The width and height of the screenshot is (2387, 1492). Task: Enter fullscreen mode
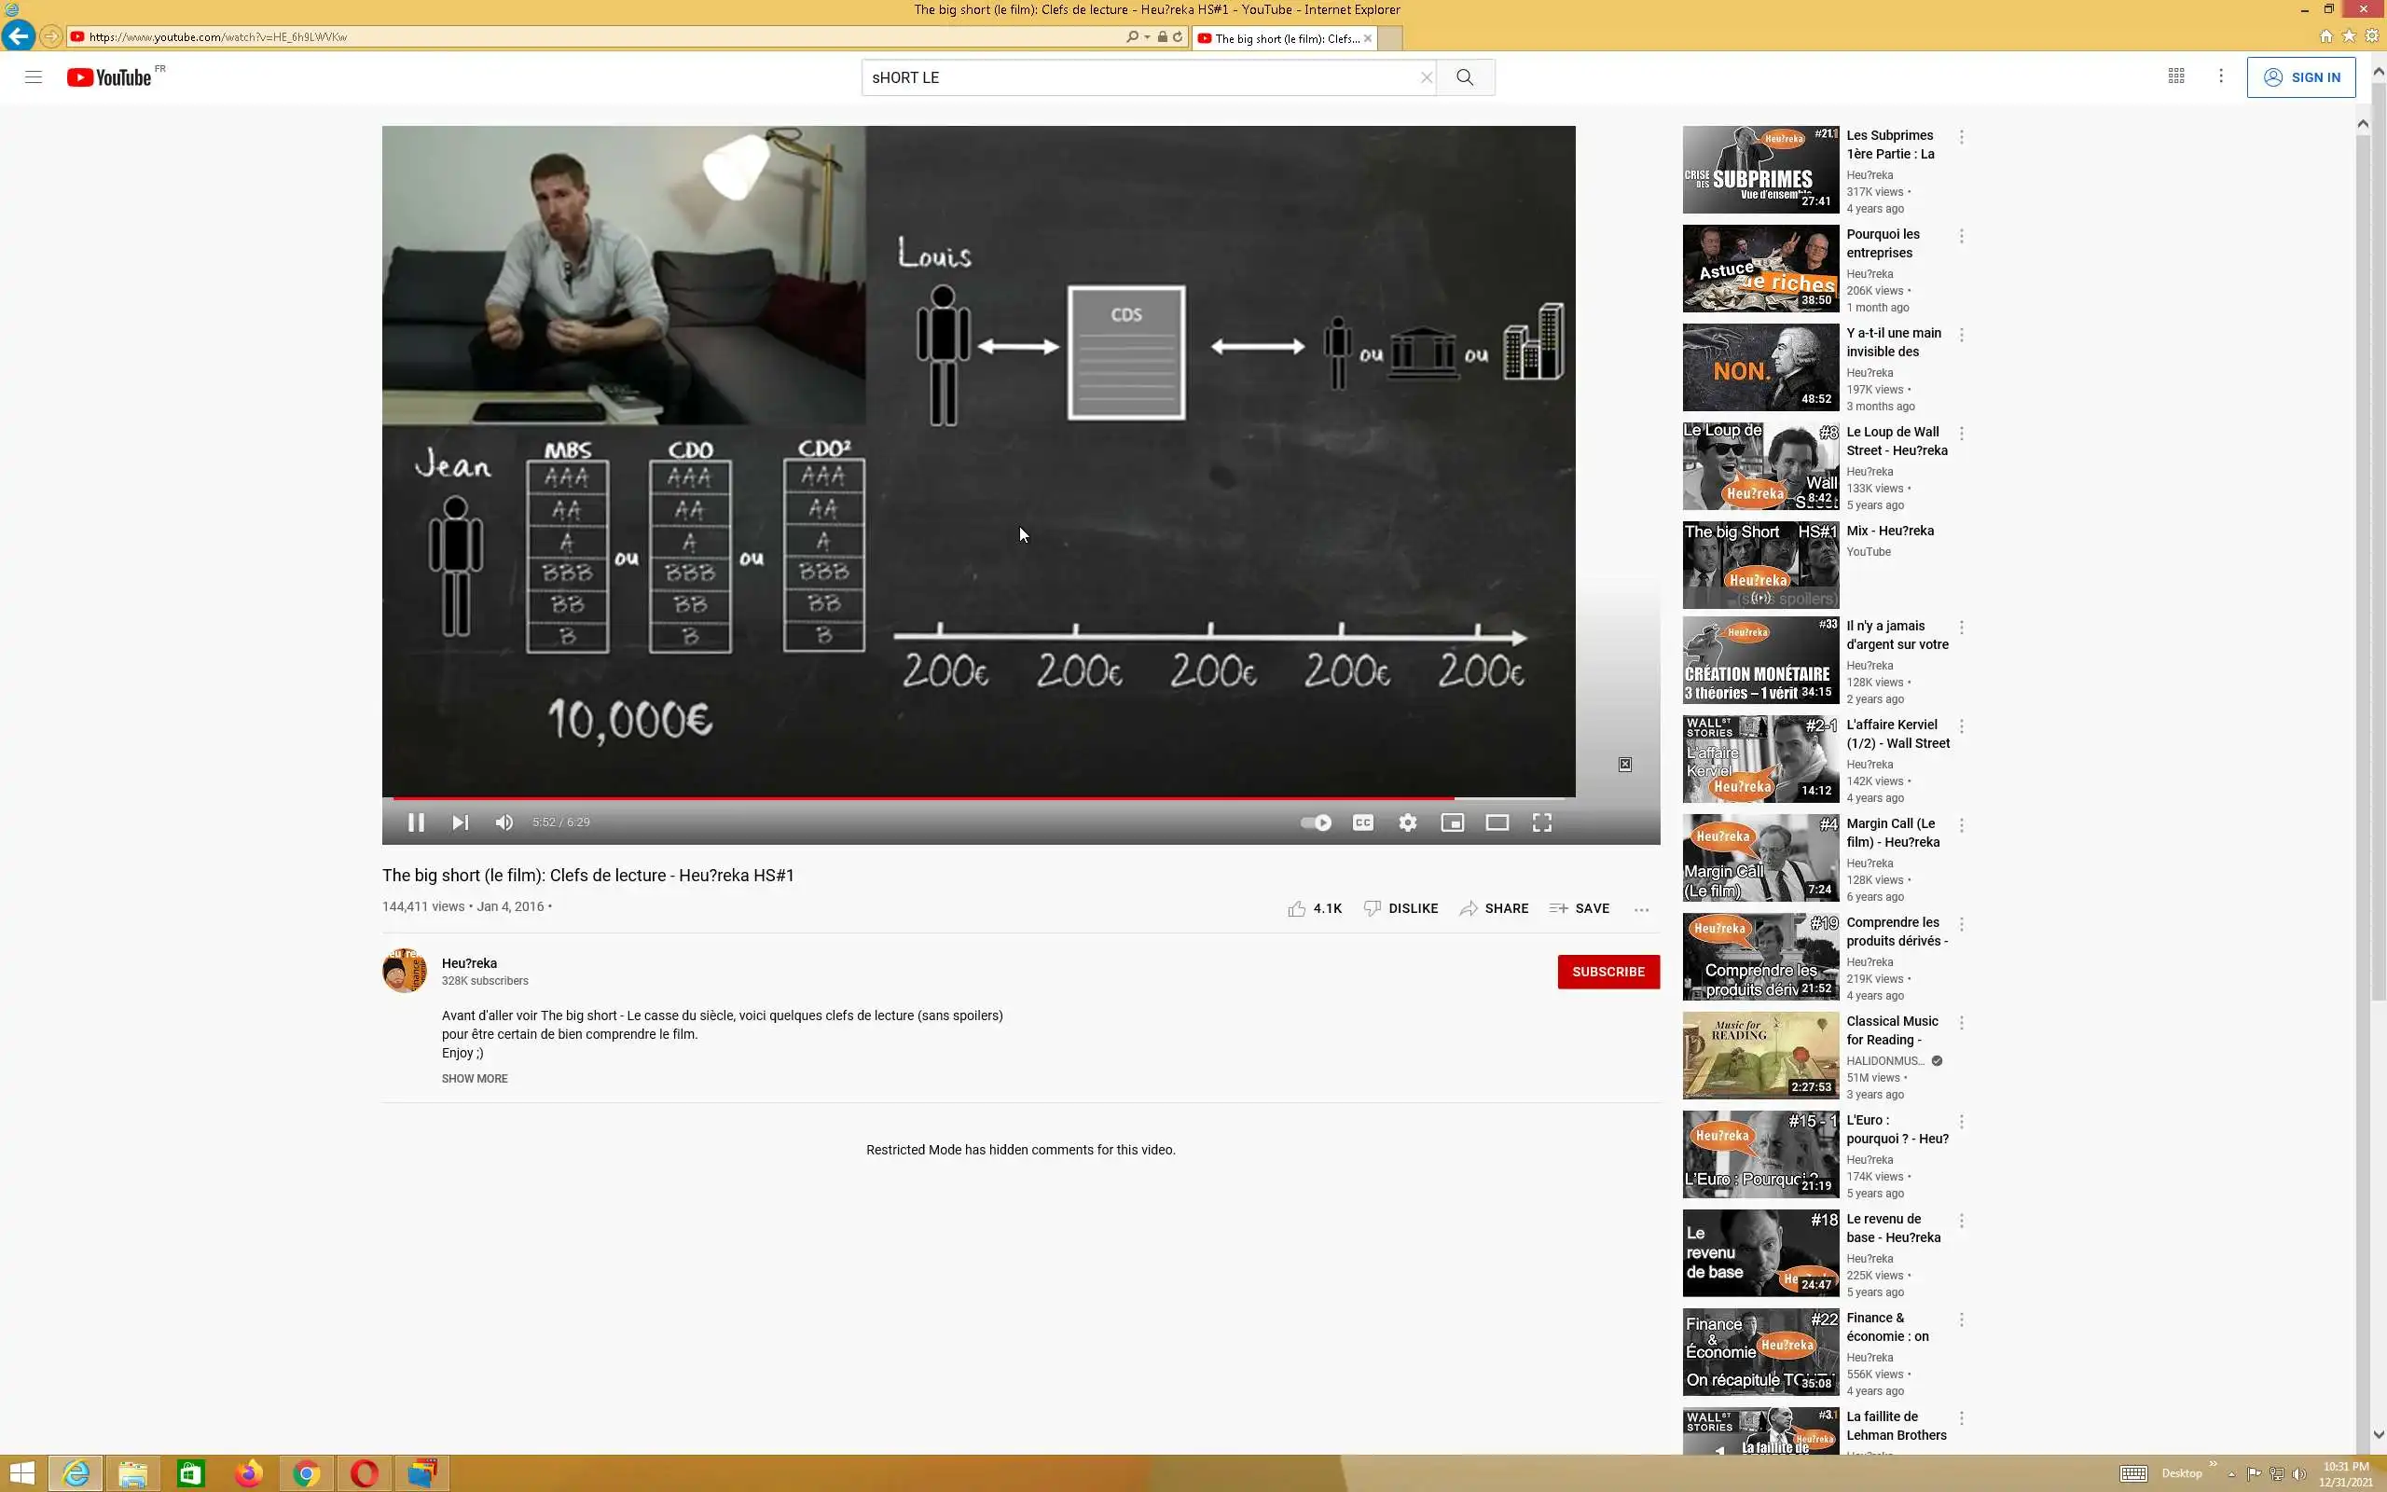point(1541,822)
